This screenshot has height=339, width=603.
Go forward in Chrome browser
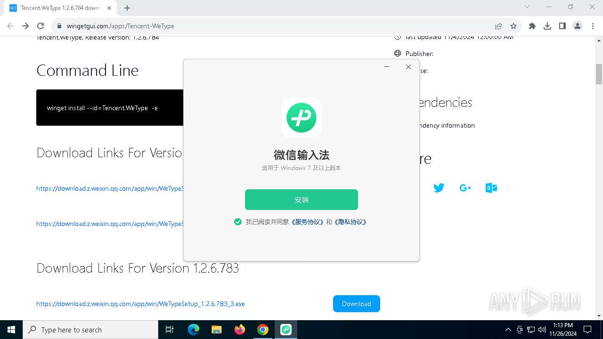coord(25,26)
